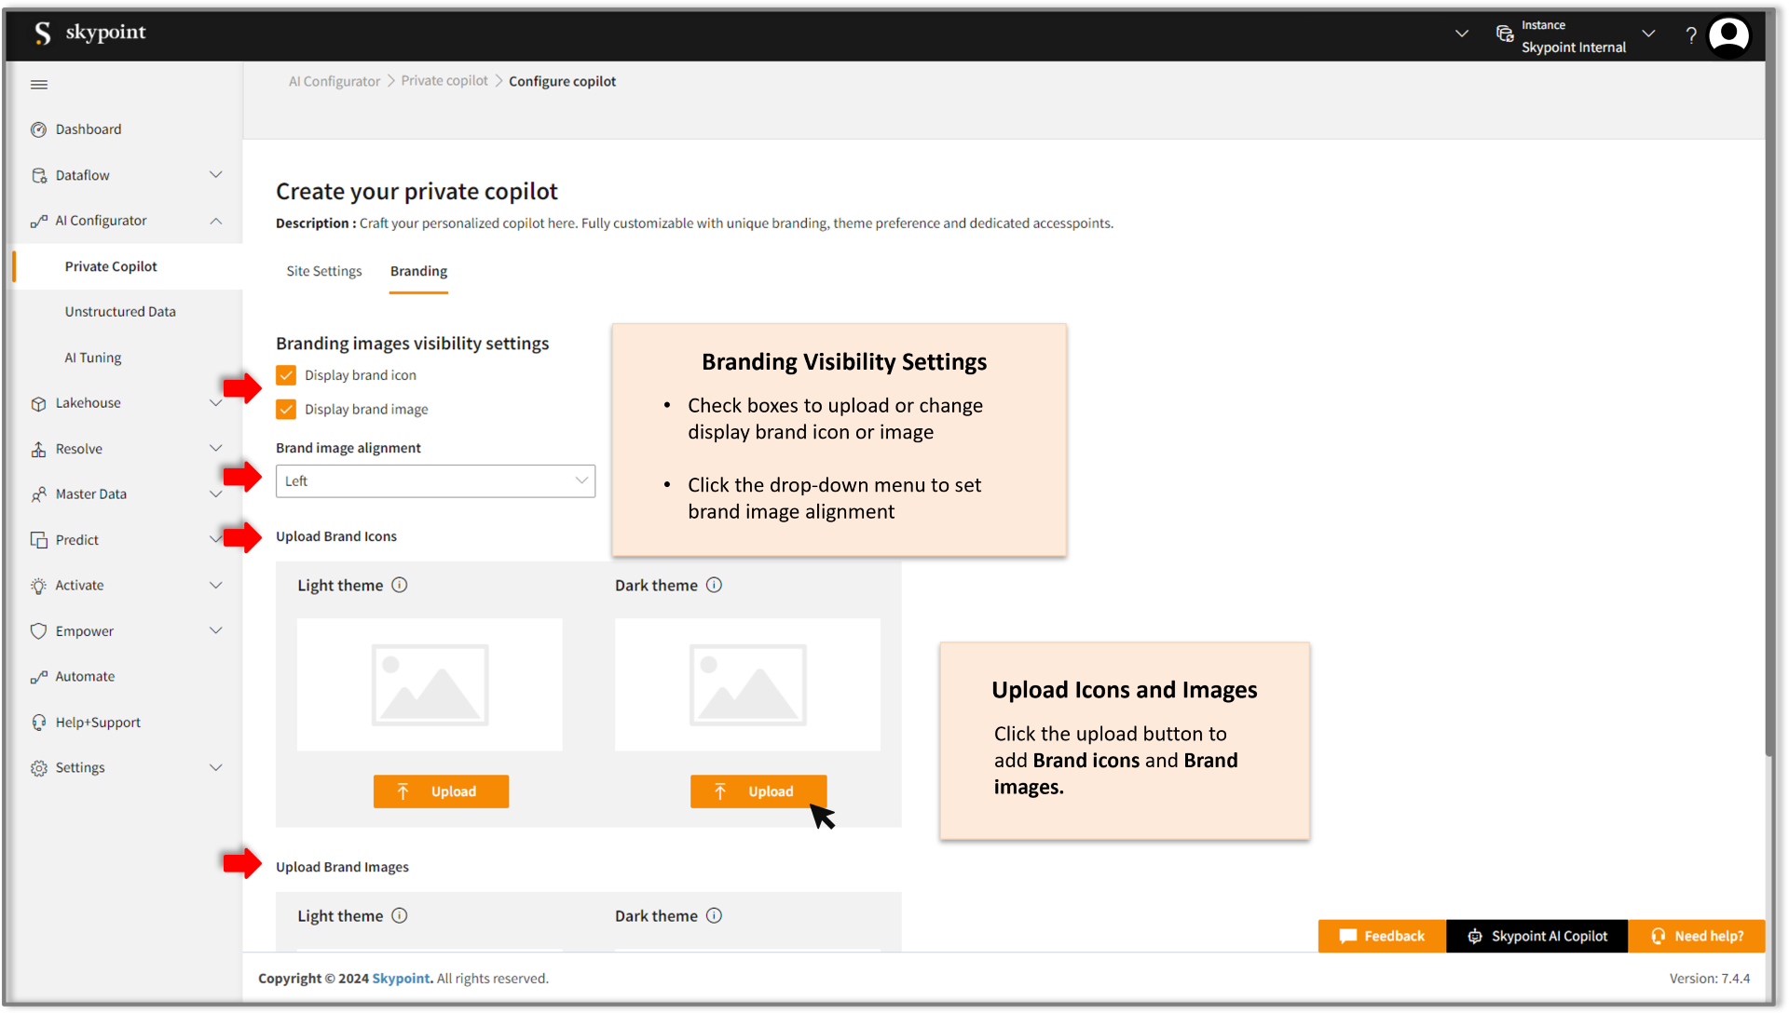Upload light theme brand icon
This screenshot has width=1789, height=1014.
440,791
